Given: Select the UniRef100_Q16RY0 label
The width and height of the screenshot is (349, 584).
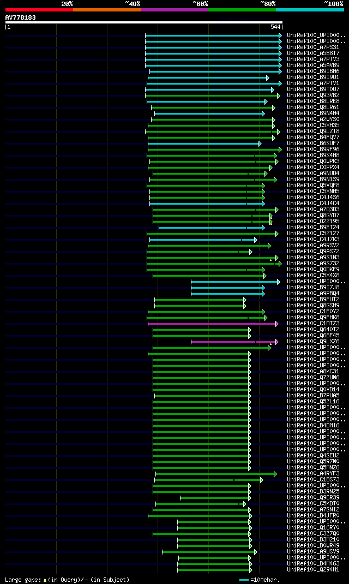Looking at the screenshot, I should (313, 527).
